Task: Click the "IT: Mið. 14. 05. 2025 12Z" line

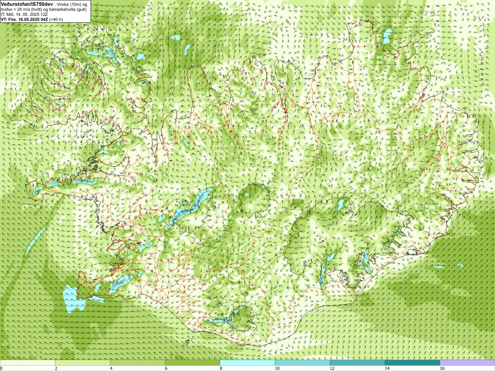Action: (x=24, y=14)
